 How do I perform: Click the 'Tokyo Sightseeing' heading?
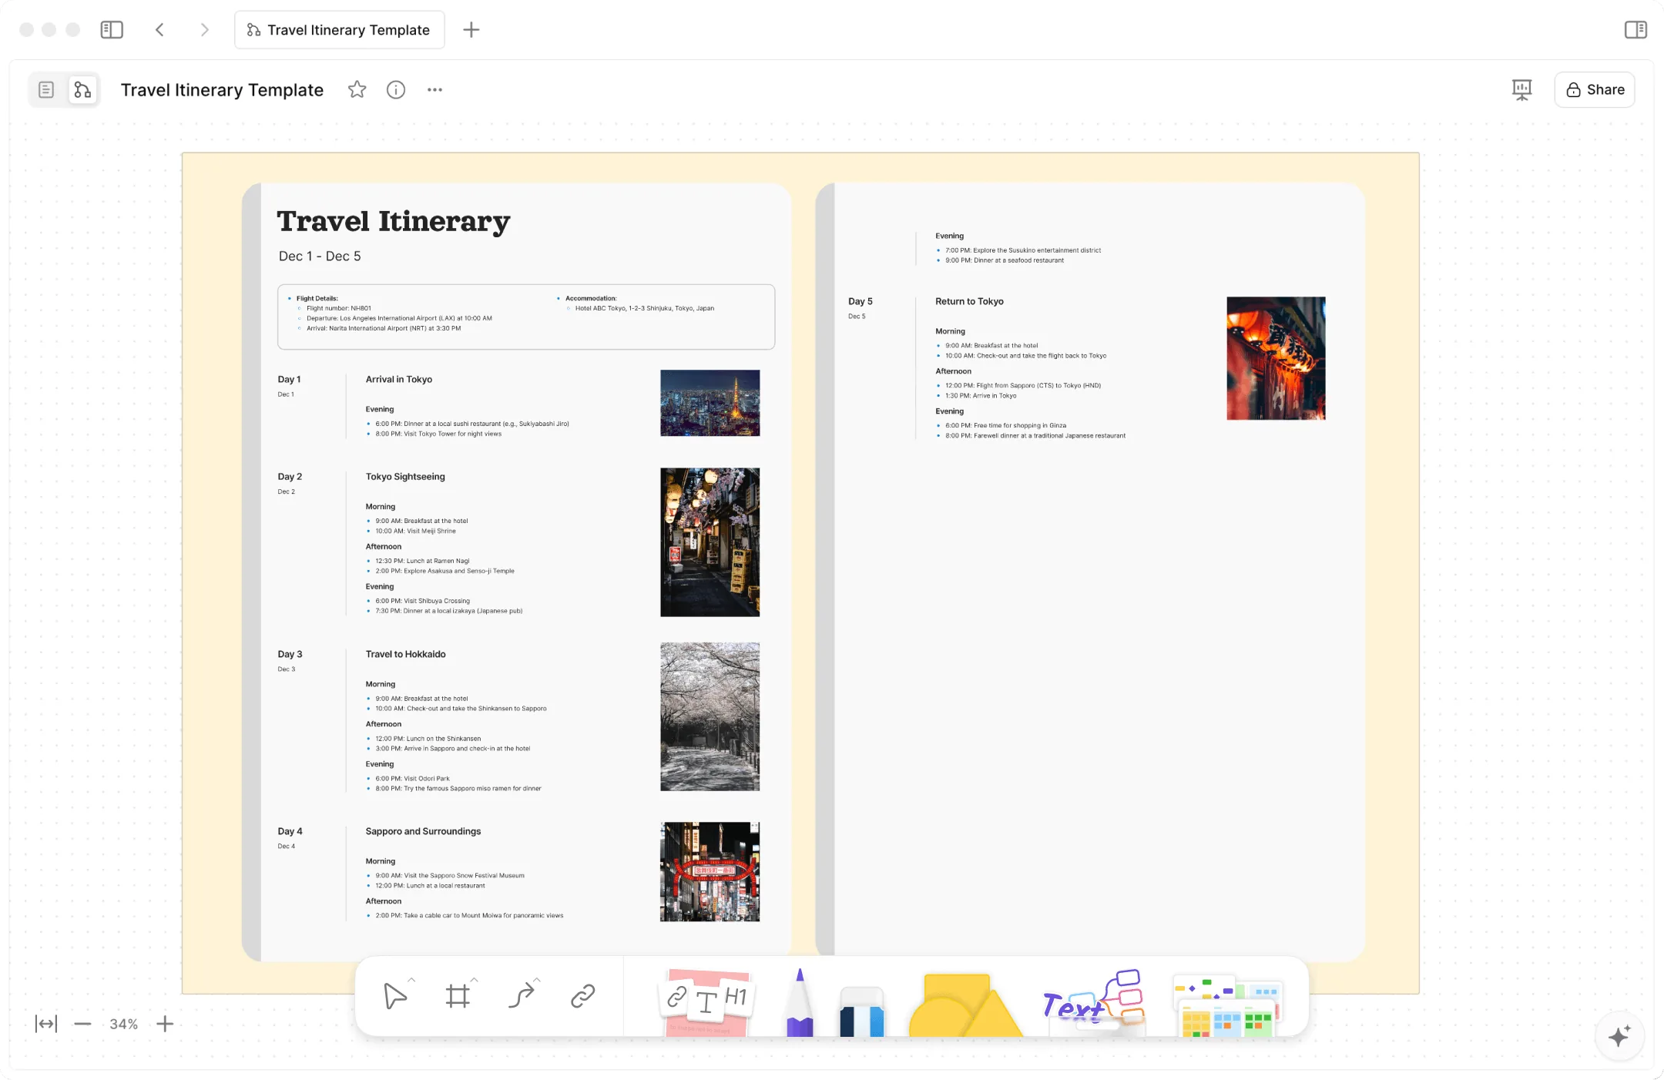point(405,476)
